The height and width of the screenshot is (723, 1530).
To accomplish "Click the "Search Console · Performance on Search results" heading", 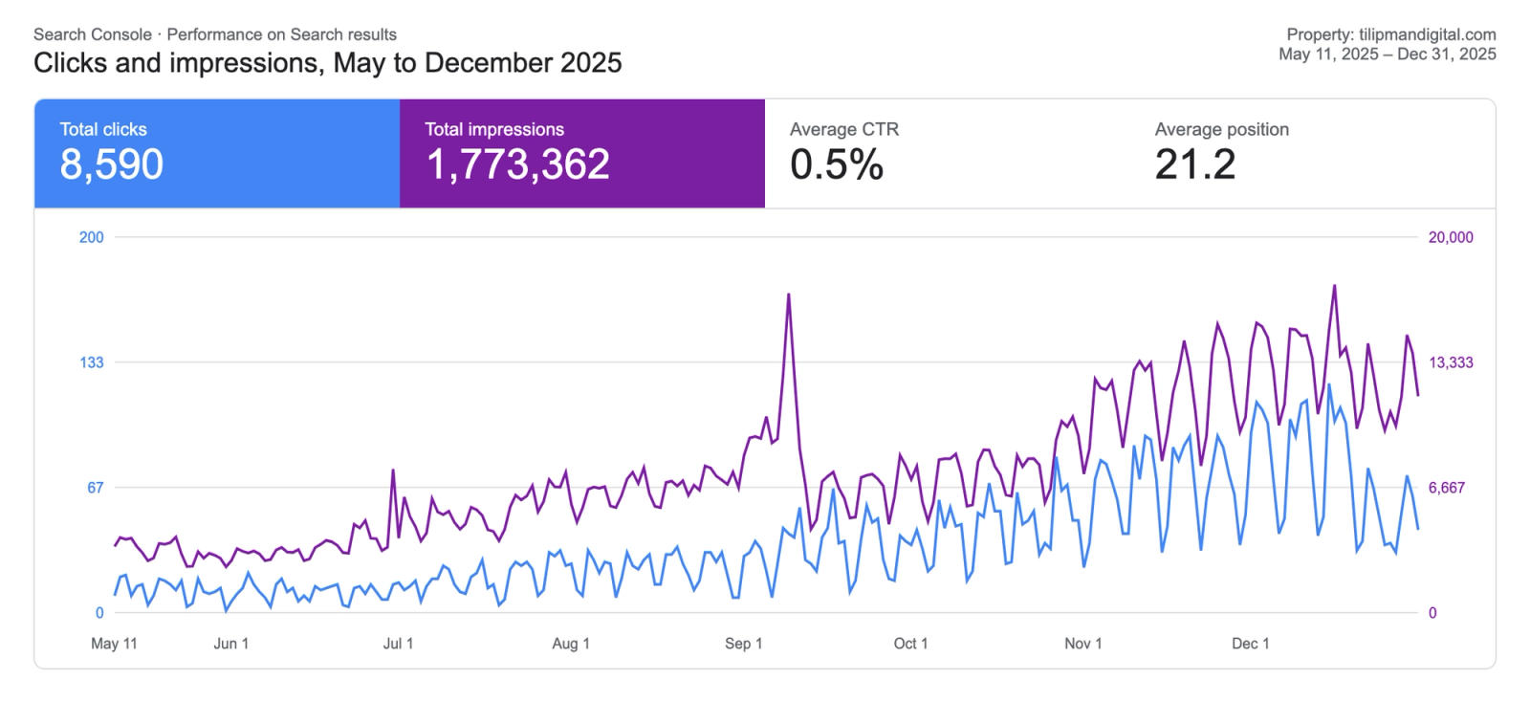I will point(215,34).
